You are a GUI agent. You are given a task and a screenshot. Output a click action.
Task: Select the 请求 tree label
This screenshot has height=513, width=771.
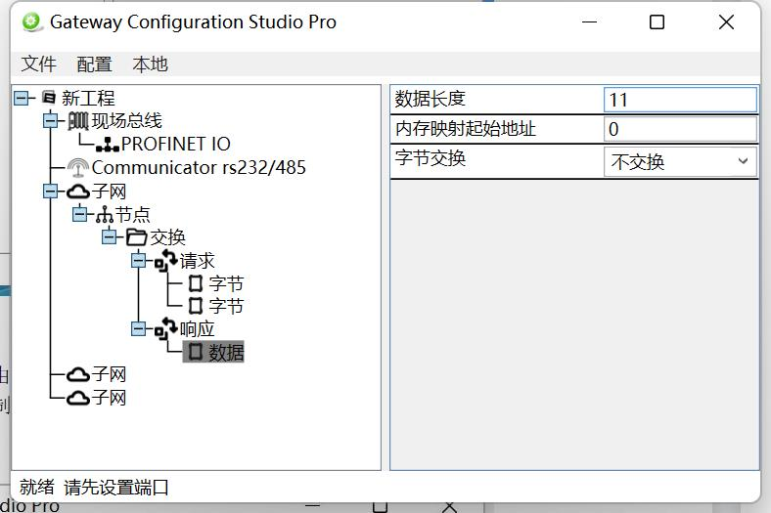[x=198, y=261]
